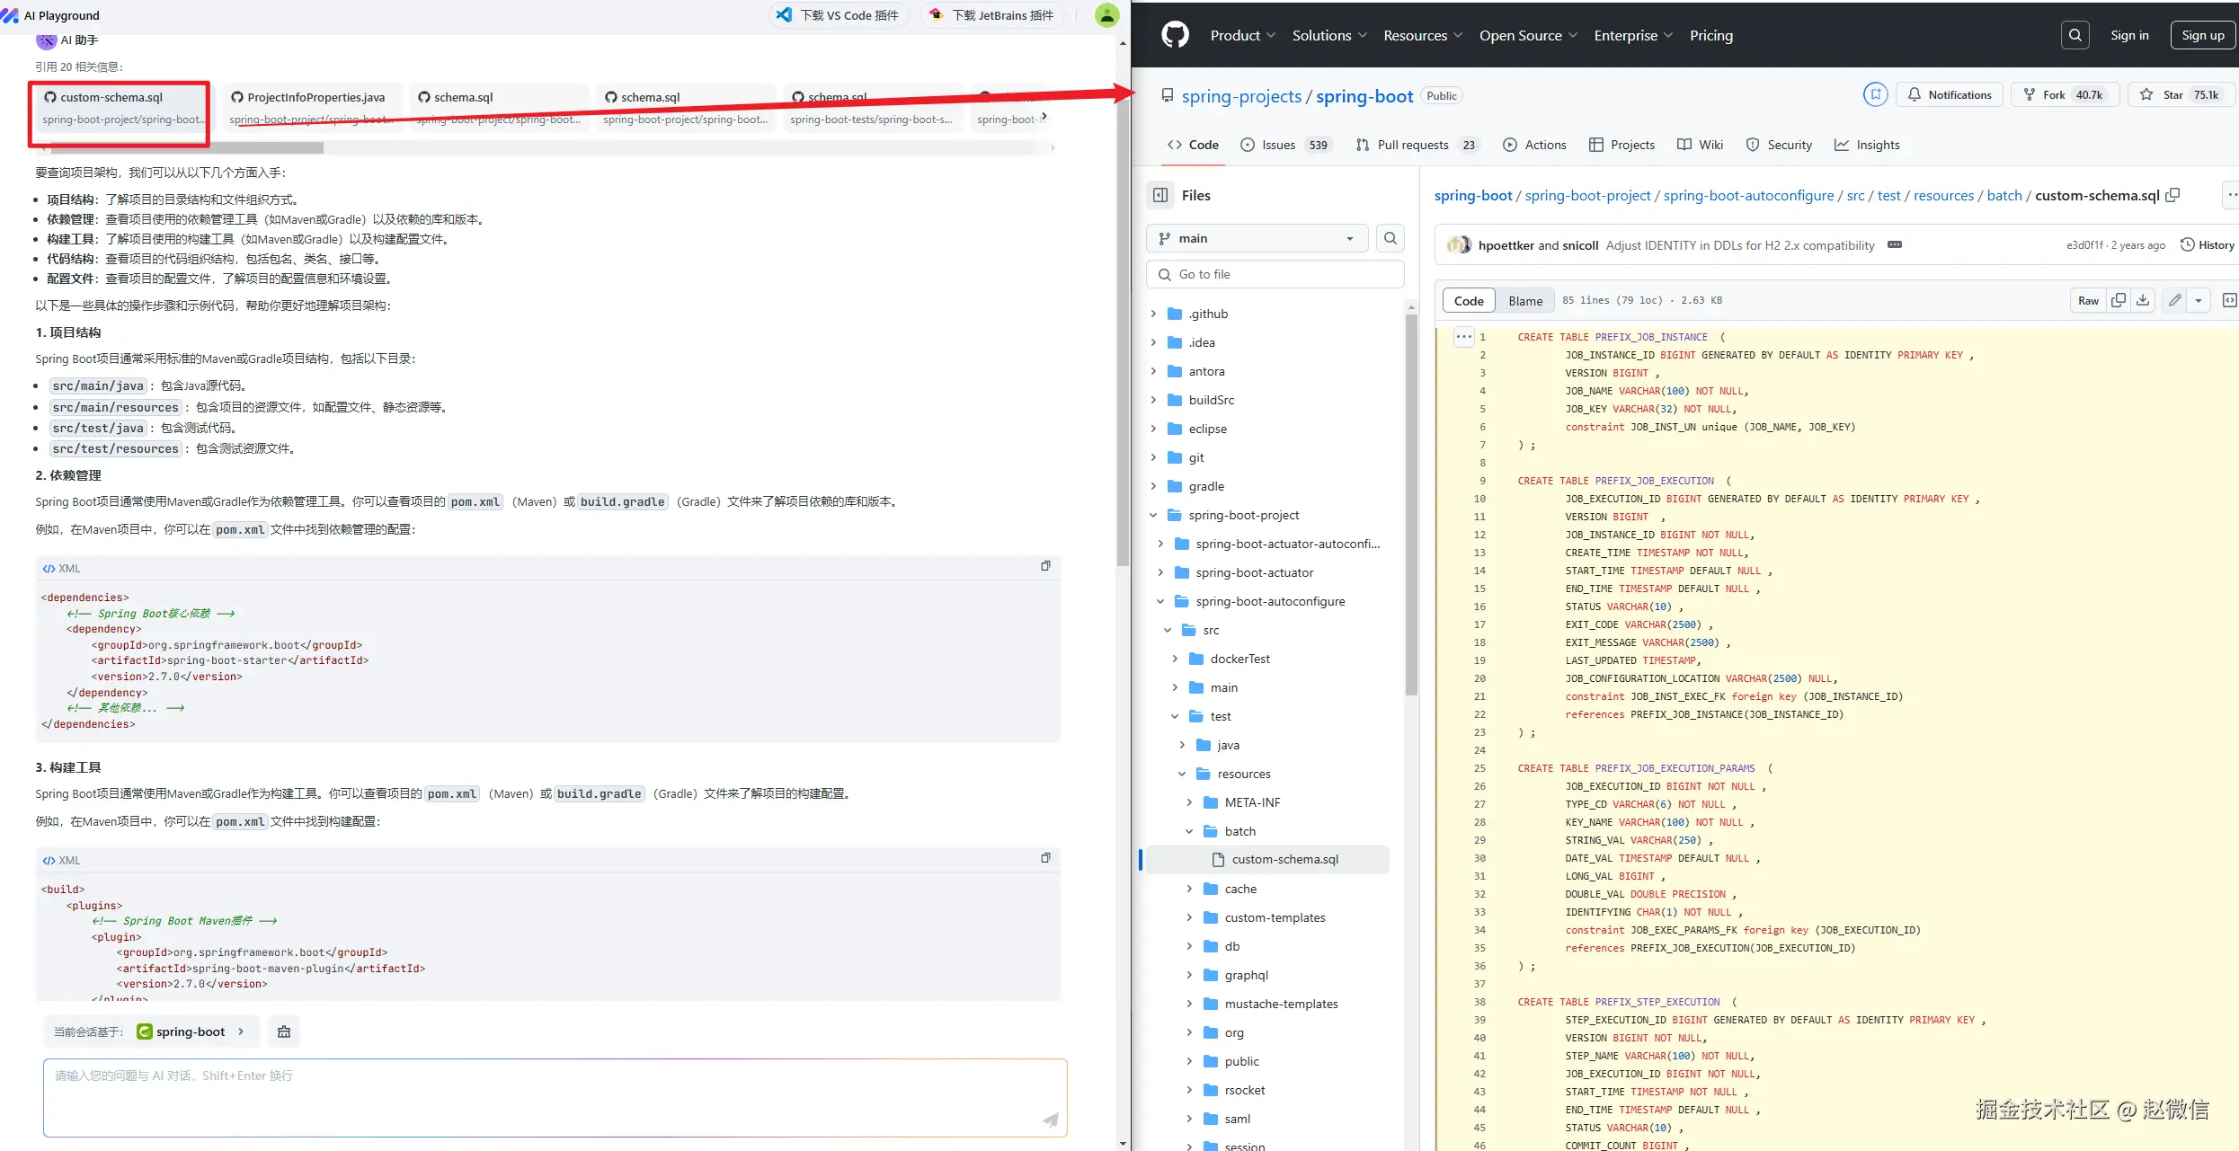The image size is (2239, 1151).
Task: Switch to the Code view toggle
Action: pyautogui.click(x=1469, y=301)
